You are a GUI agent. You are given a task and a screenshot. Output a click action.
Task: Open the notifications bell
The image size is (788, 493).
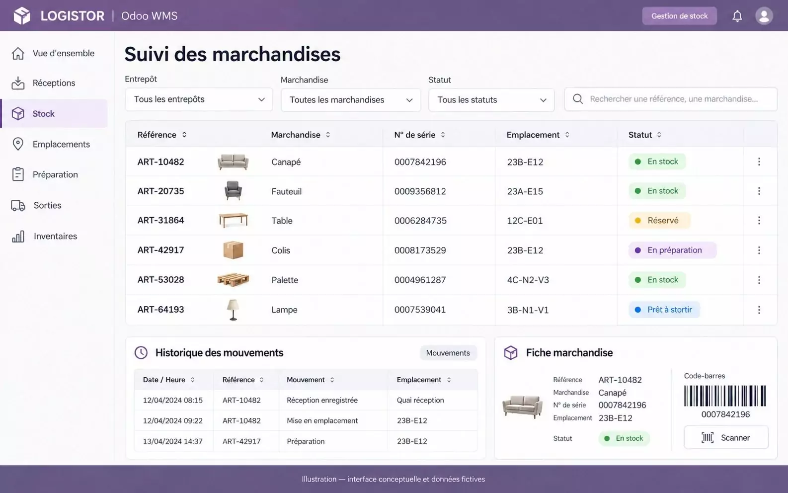click(x=737, y=16)
